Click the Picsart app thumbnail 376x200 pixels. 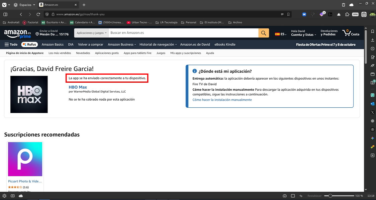[25, 159]
